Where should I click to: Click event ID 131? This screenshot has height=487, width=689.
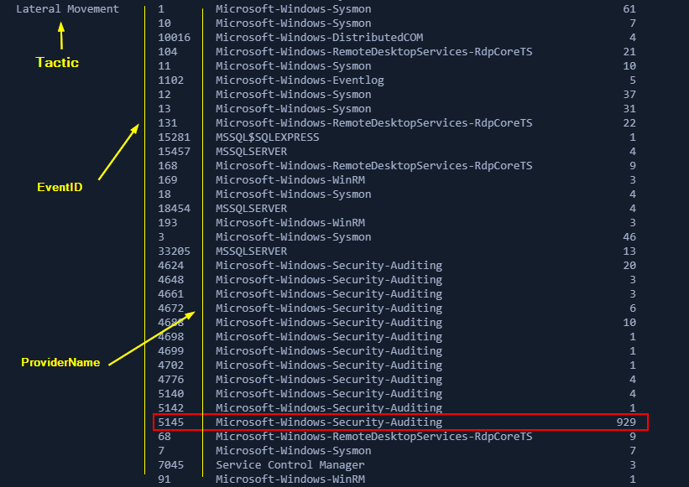tap(167, 123)
